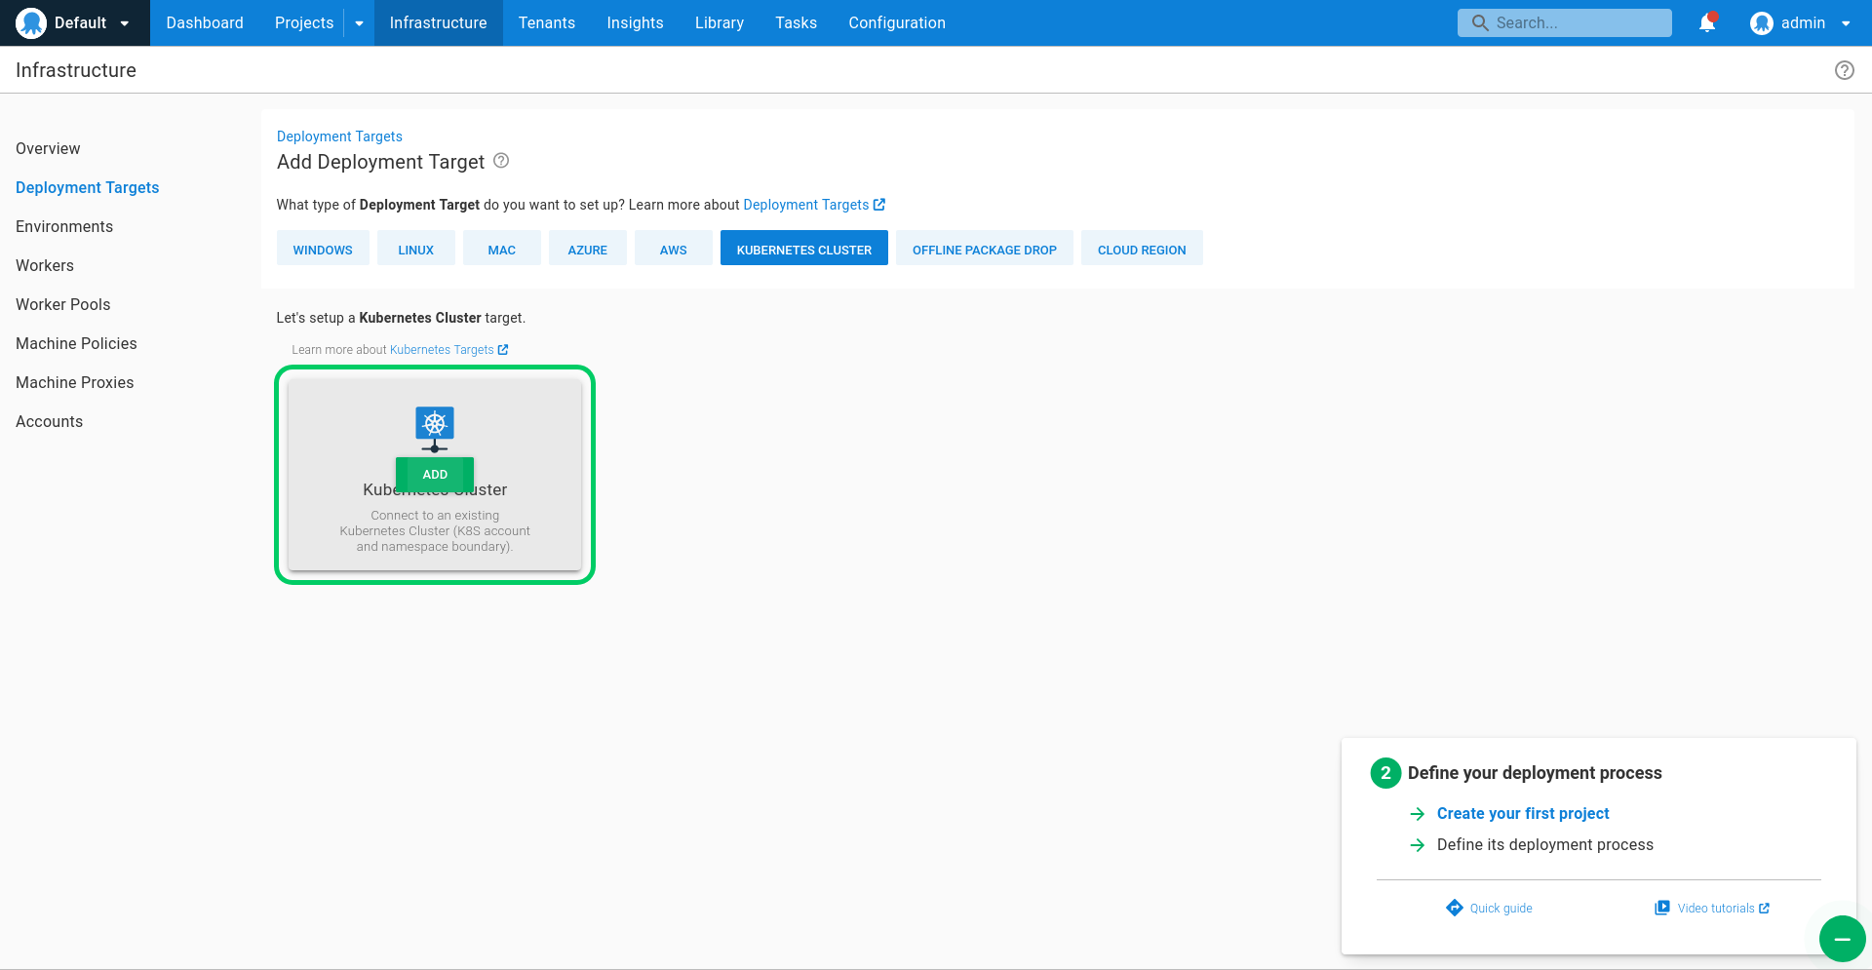
Task: Click help icon beside Add Deployment Target
Action: pos(501,161)
